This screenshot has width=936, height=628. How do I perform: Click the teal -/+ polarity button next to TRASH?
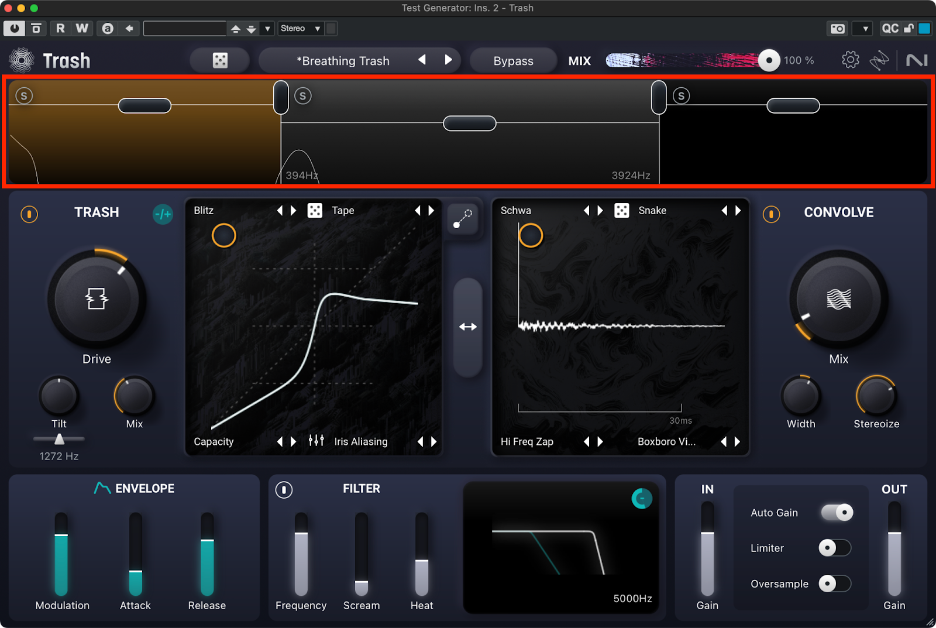point(163,214)
